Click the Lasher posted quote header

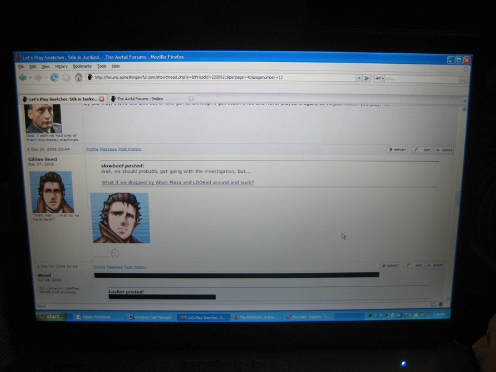(126, 291)
